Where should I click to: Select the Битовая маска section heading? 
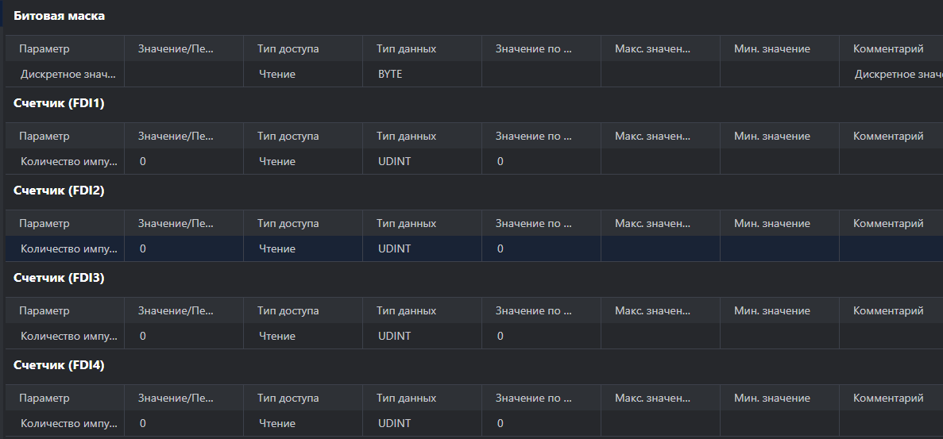(x=59, y=16)
